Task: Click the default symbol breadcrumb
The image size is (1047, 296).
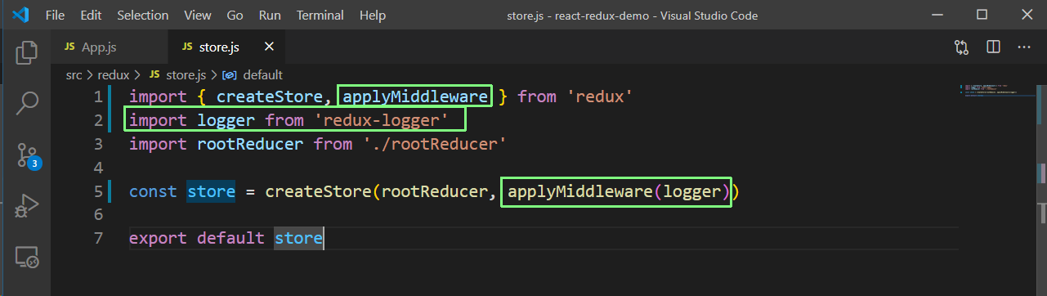Action: pyautogui.click(x=253, y=74)
